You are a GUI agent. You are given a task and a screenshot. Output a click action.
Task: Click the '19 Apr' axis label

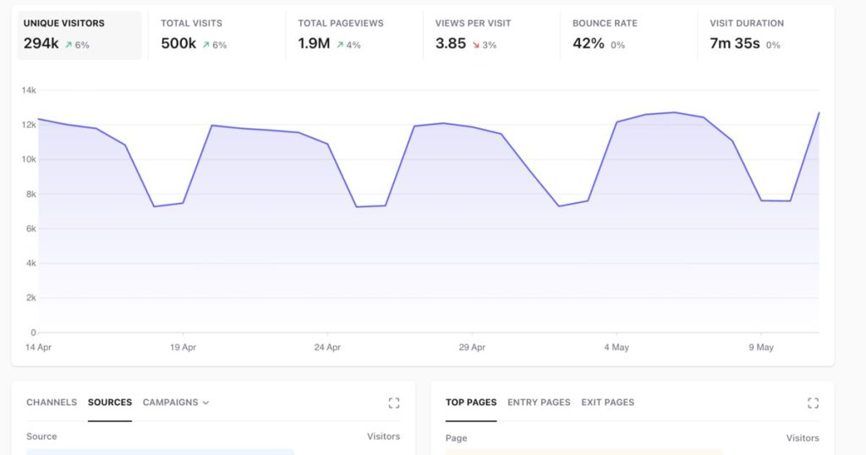[183, 348]
